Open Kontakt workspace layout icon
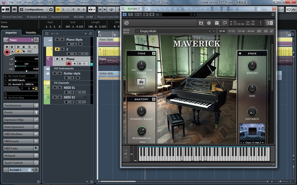The height and width of the screenshot is (185, 297). 217,23
